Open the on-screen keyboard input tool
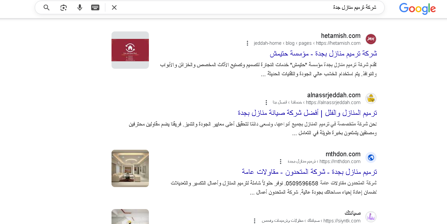Viewport: 447px width, 224px height. (95, 7)
